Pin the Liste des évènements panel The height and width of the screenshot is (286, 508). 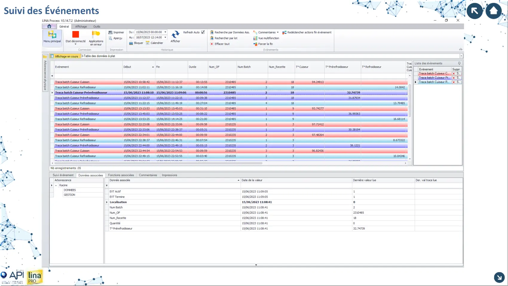[459, 63]
